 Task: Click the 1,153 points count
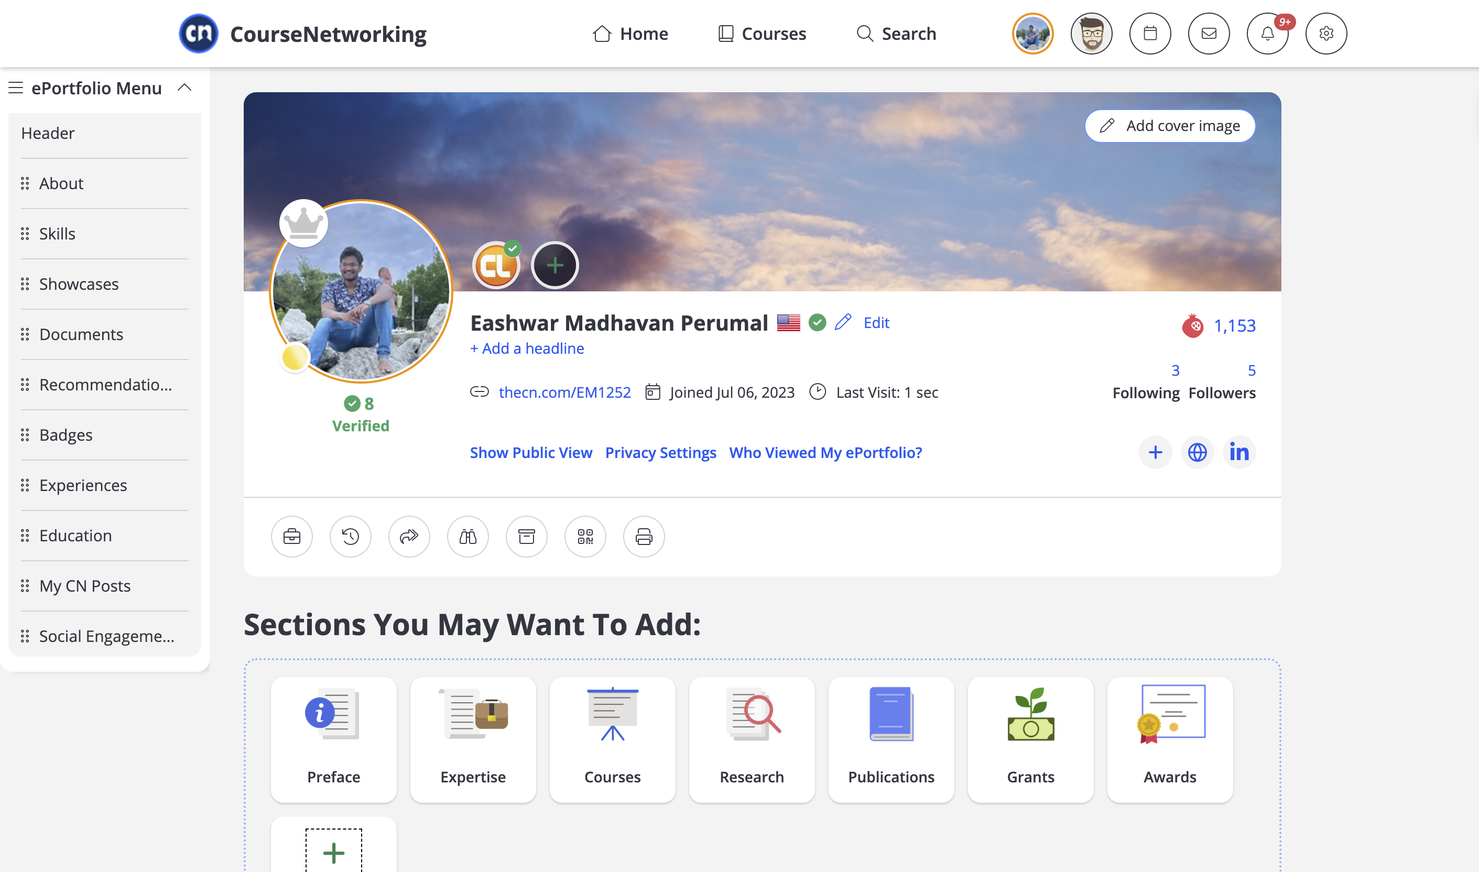(x=1235, y=325)
